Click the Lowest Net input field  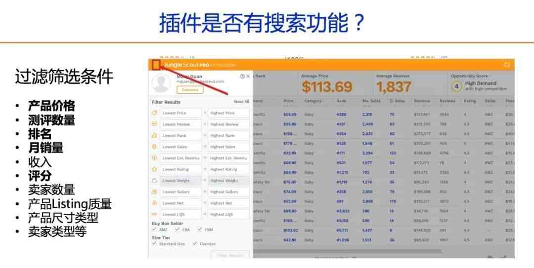pos(180,203)
